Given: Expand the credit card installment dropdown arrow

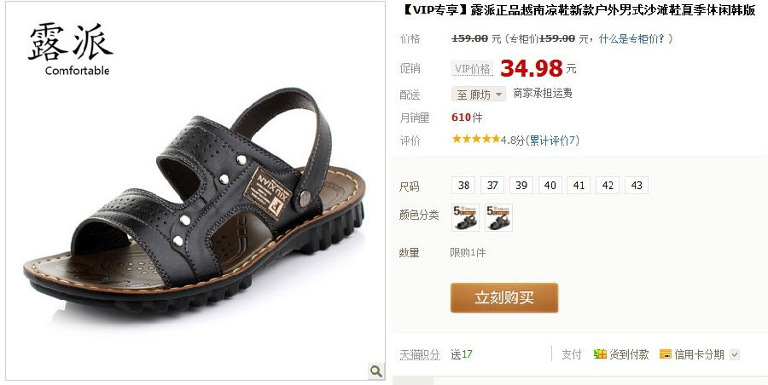Looking at the screenshot, I should click(734, 354).
